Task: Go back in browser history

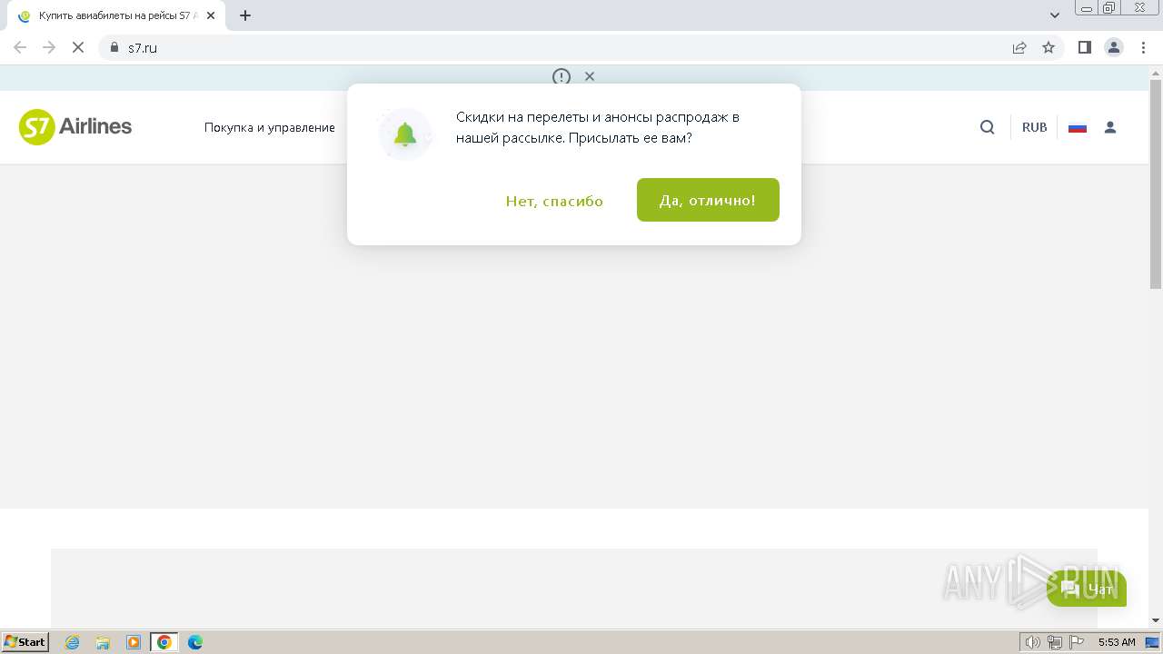Action: point(20,47)
